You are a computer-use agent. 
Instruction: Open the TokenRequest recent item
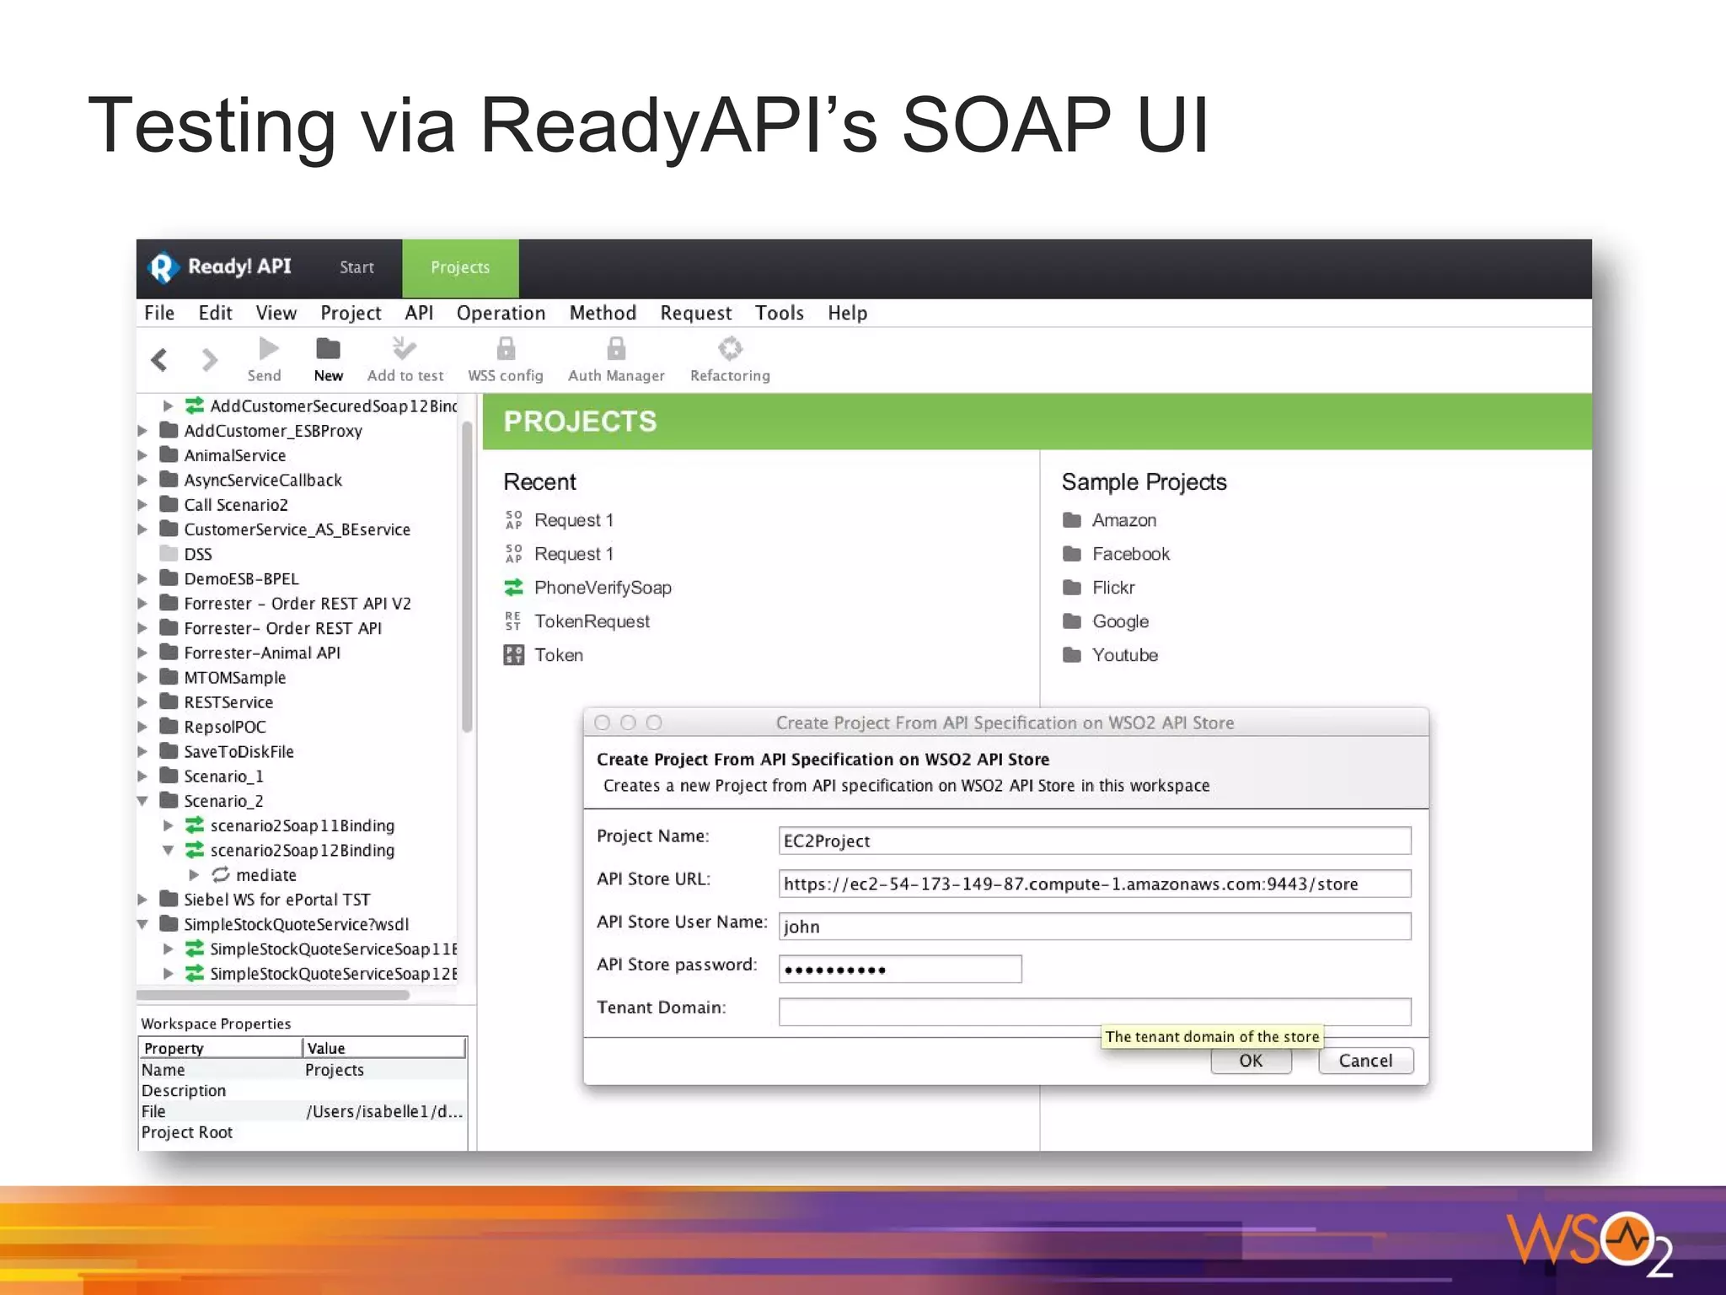pos(592,621)
